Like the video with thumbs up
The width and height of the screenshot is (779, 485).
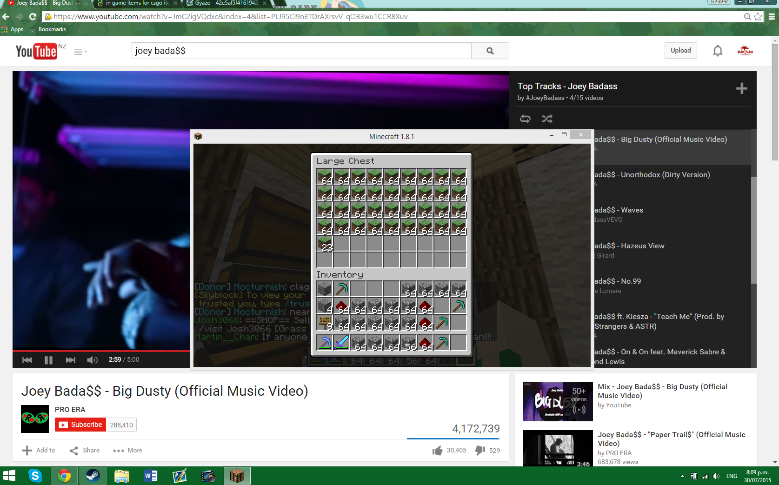point(437,450)
